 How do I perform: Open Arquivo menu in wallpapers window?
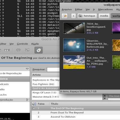[x=67, y=10]
